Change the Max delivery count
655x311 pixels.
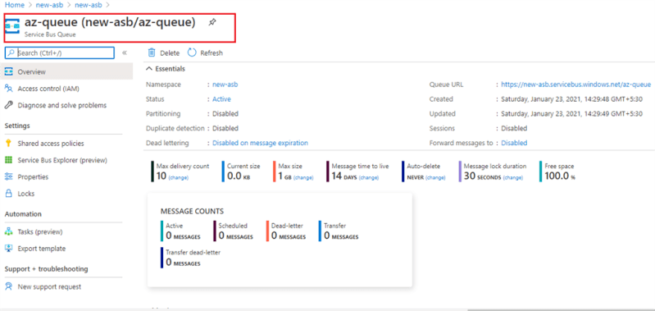[x=179, y=177]
